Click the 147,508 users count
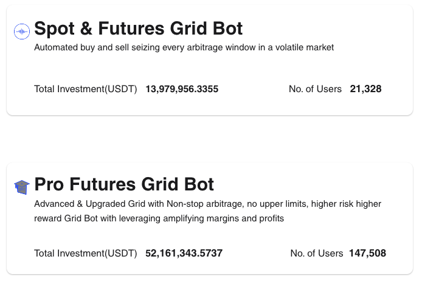 click(367, 253)
